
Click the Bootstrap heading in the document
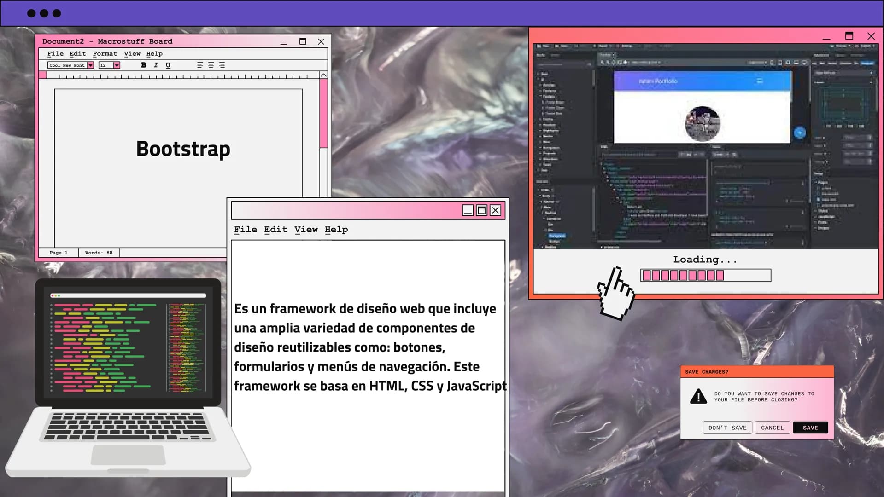click(x=183, y=149)
